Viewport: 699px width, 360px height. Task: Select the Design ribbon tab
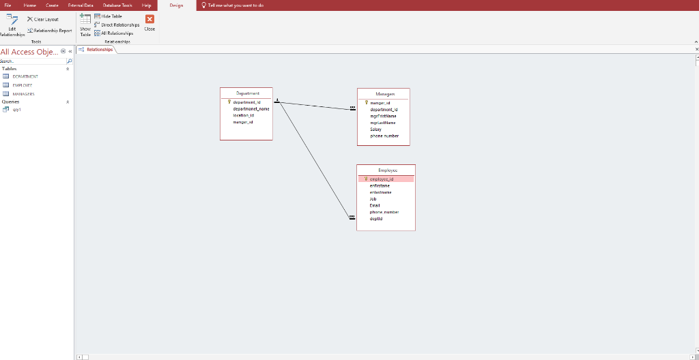tap(177, 5)
